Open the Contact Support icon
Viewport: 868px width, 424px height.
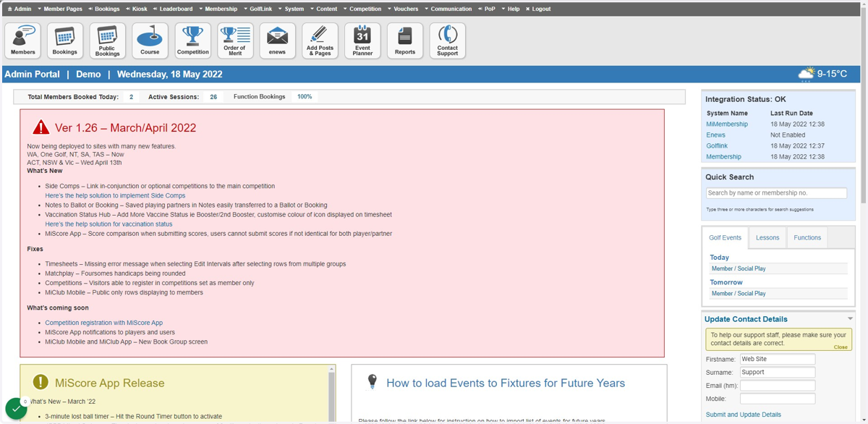(x=448, y=41)
